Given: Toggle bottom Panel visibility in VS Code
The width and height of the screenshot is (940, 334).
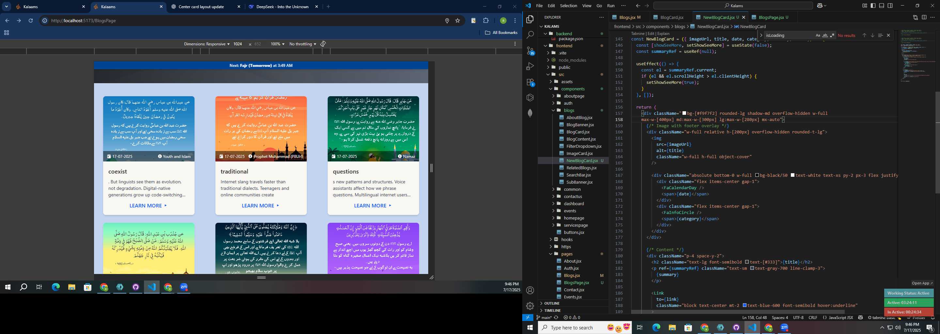Looking at the screenshot, I should click(882, 6).
